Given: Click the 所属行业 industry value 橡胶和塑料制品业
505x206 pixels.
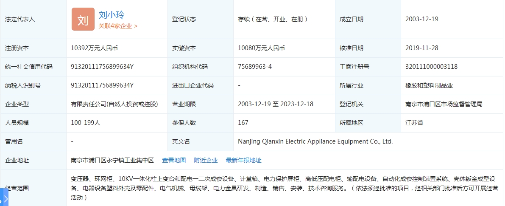Looking at the screenshot, I should [429, 85].
